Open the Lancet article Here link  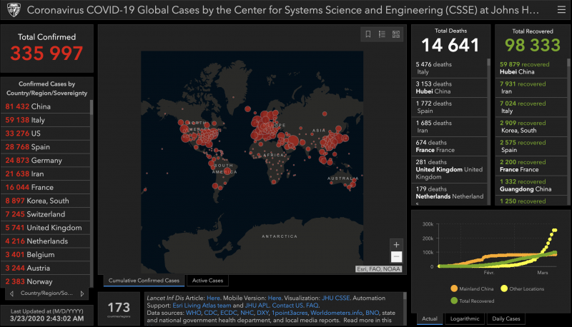213,298
